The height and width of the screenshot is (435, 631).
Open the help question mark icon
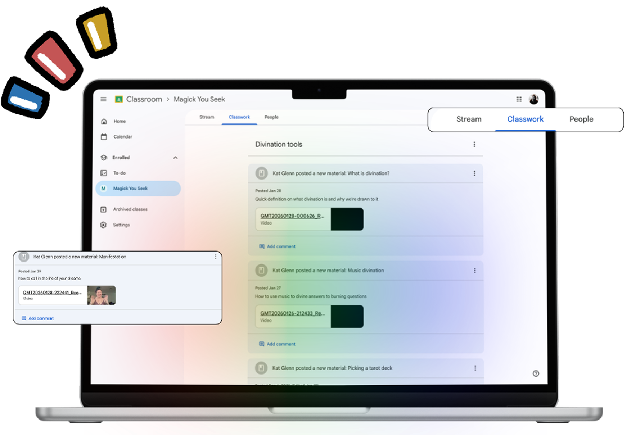(536, 373)
